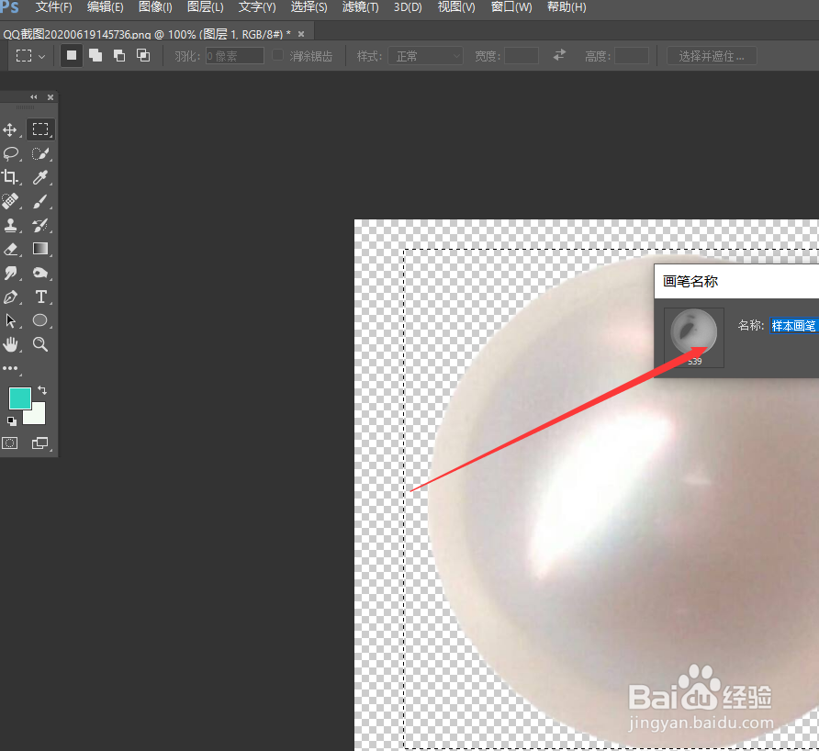Viewport: 819px width, 751px height.
Task: Select the History Brush tool
Action: [x=40, y=225]
